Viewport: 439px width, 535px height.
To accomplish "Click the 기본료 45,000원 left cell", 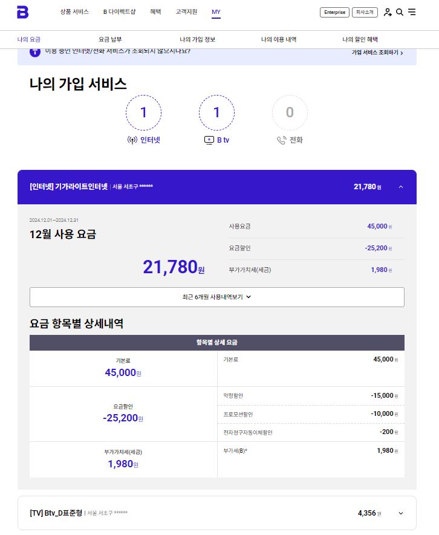I will 123,369.
